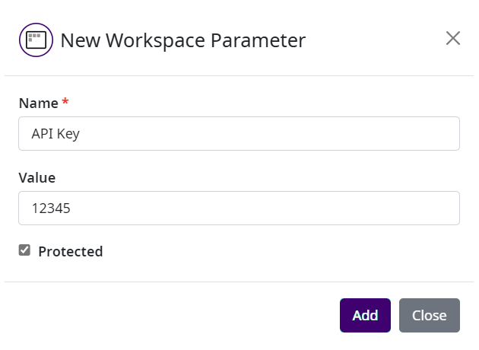Image resolution: width=479 pixels, height=350 pixels.
Task: Focus the Name input field
Action: click(x=239, y=134)
